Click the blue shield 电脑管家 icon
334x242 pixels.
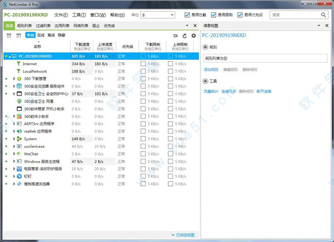pyautogui.click(x=19, y=169)
